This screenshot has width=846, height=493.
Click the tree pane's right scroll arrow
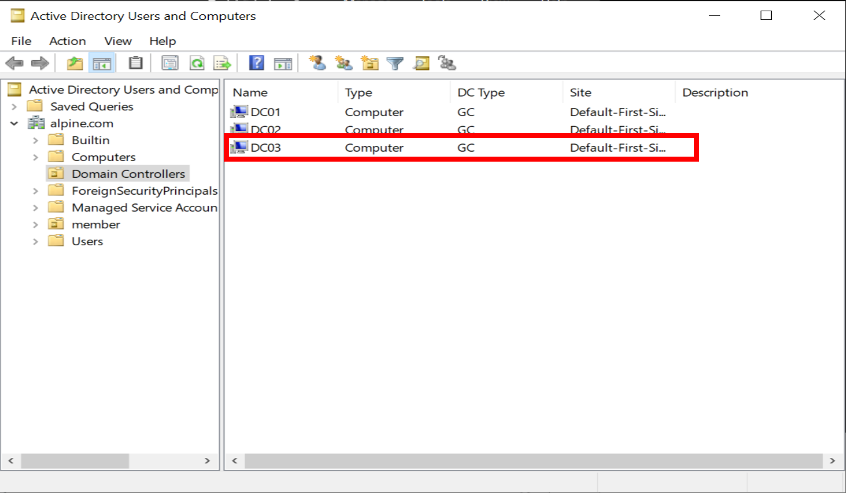[208, 461]
